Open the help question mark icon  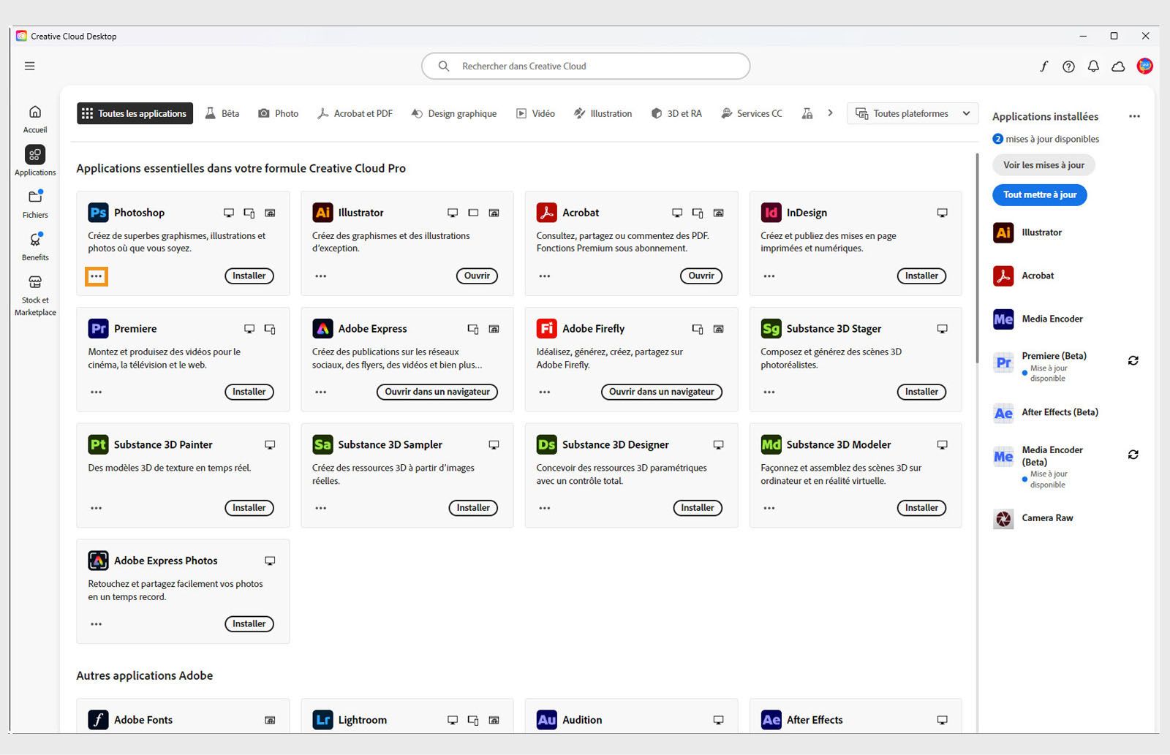(1068, 67)
